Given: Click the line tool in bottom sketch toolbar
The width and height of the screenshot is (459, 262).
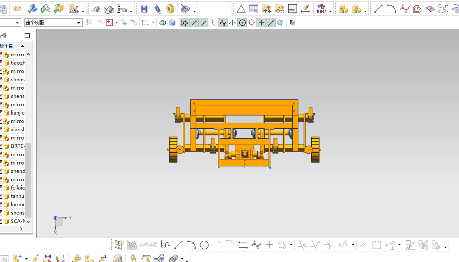Looking at the screenshot, I should point(178,245).
